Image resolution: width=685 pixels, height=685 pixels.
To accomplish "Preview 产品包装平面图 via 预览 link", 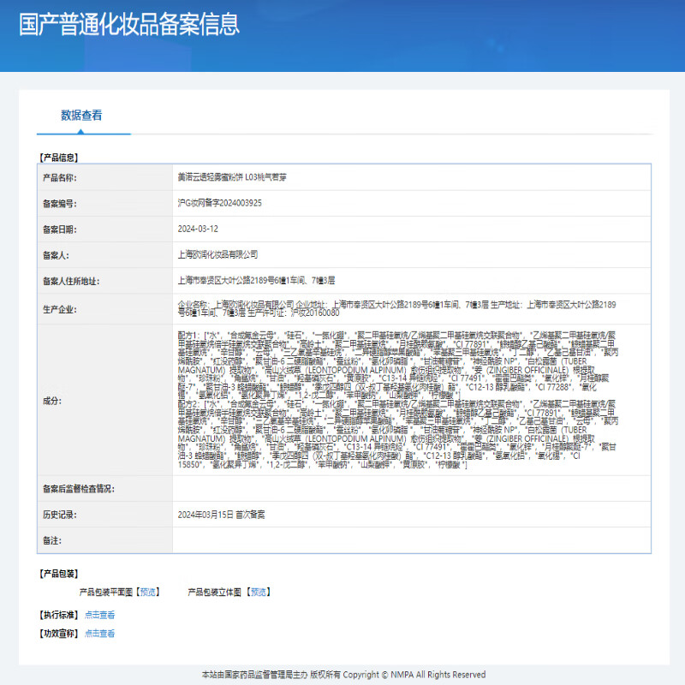I will tap(147, 592).
